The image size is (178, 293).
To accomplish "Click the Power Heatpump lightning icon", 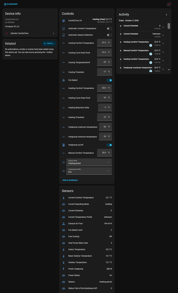I will click(63, 269).
